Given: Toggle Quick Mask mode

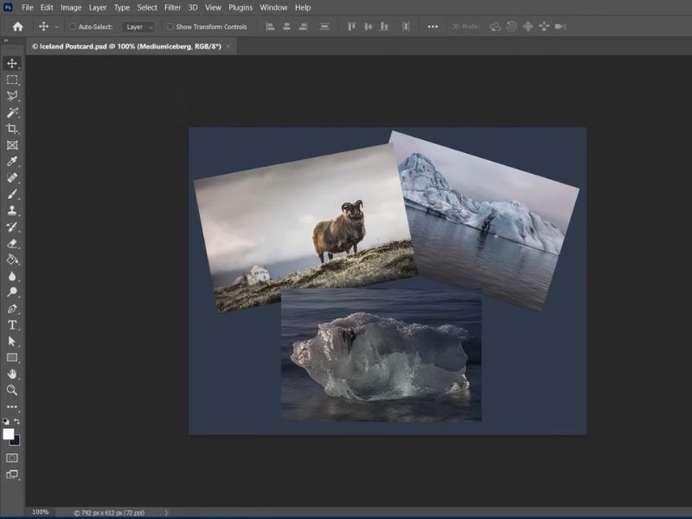Looking at the screenshot, I should [x=12, y=458].
